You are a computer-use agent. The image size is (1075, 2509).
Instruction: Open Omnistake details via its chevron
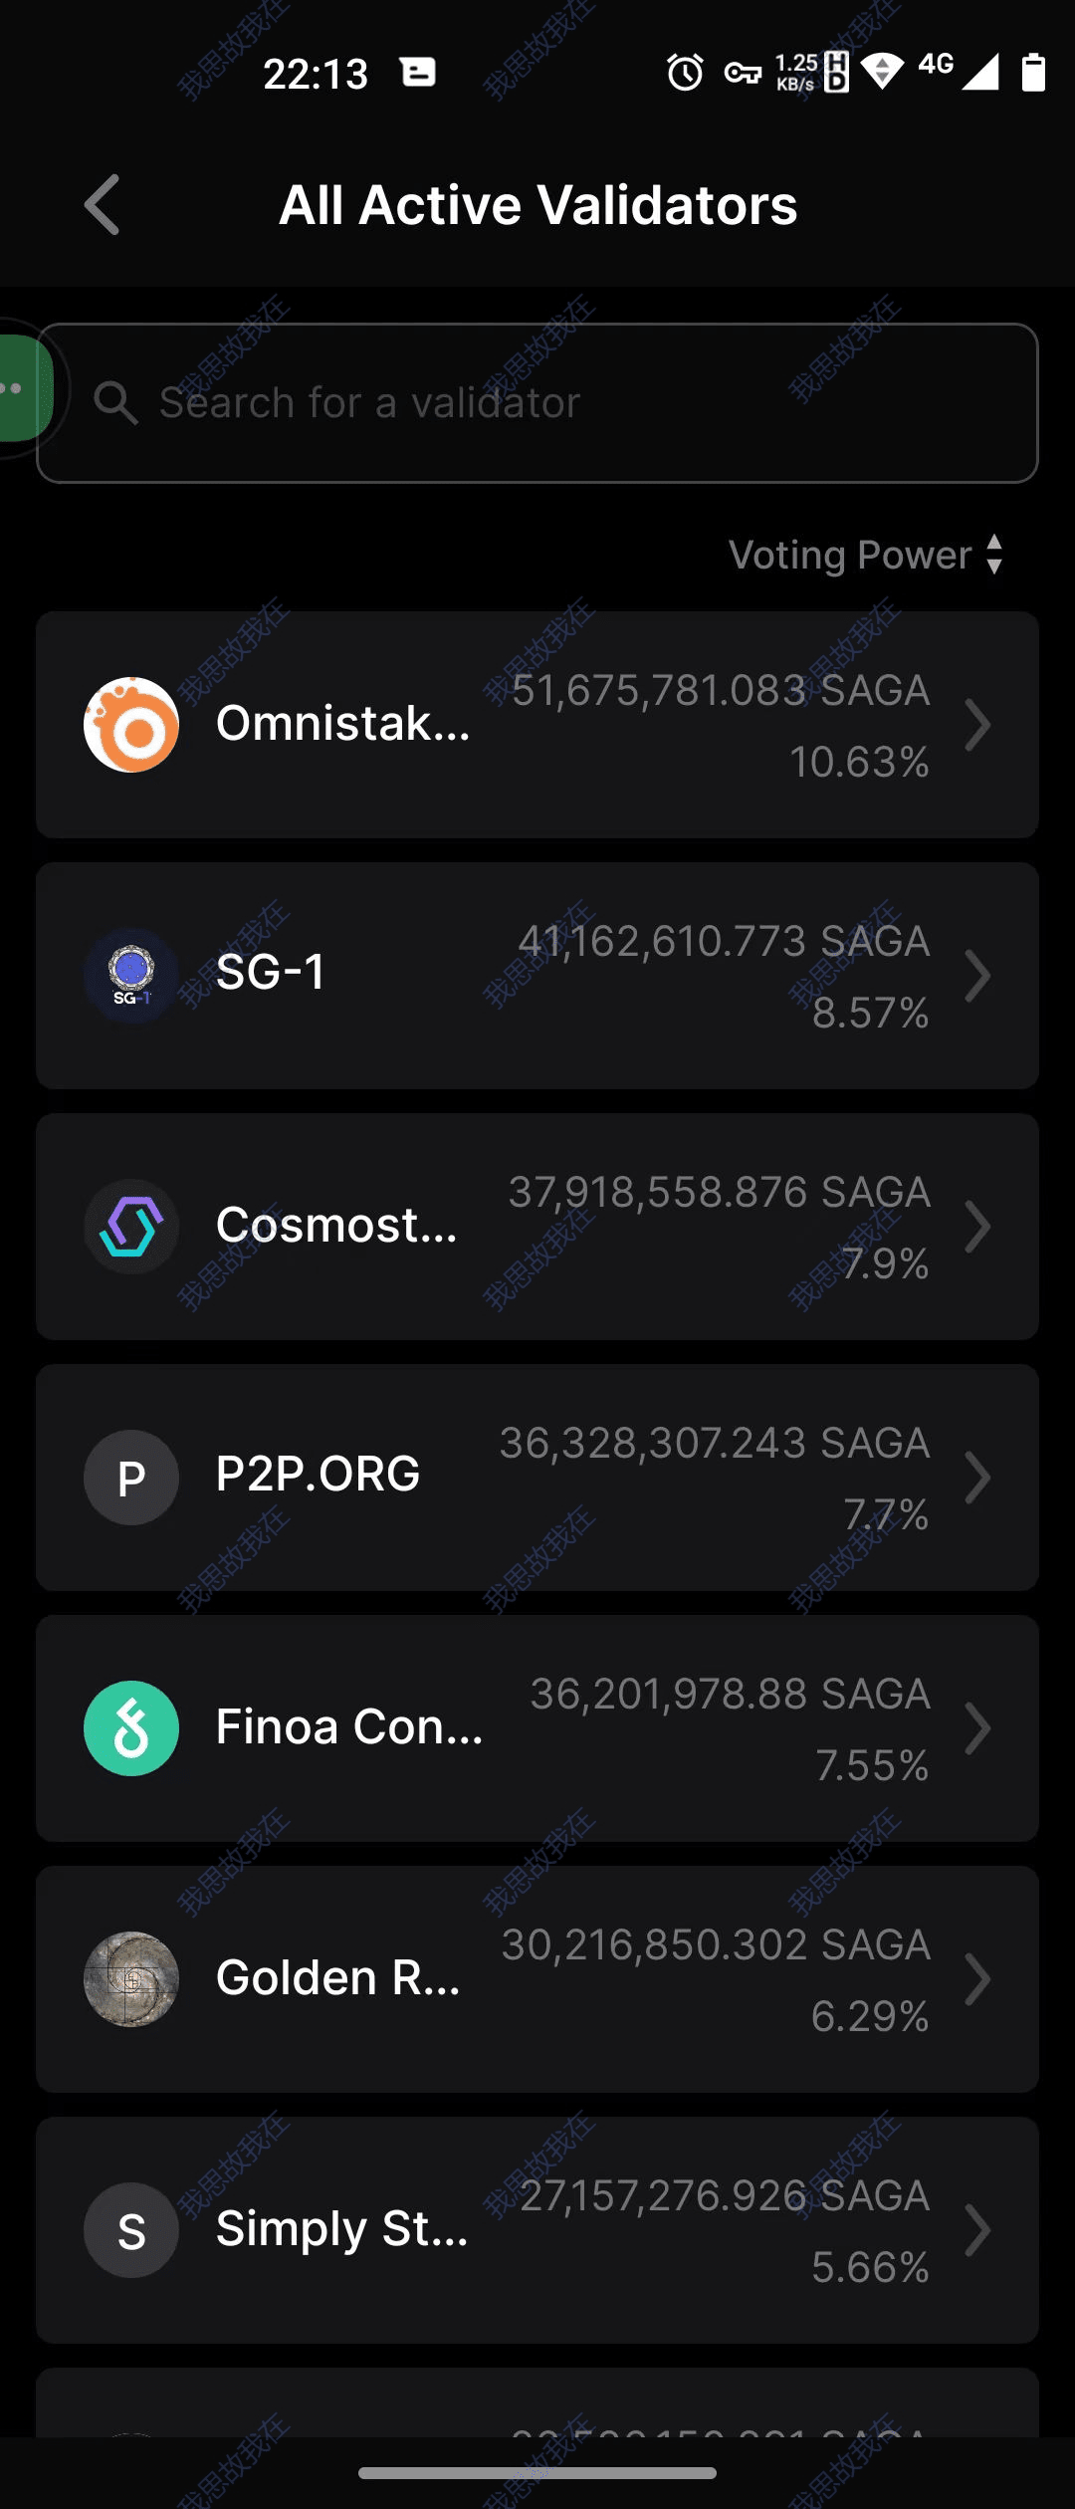point(977,725)
